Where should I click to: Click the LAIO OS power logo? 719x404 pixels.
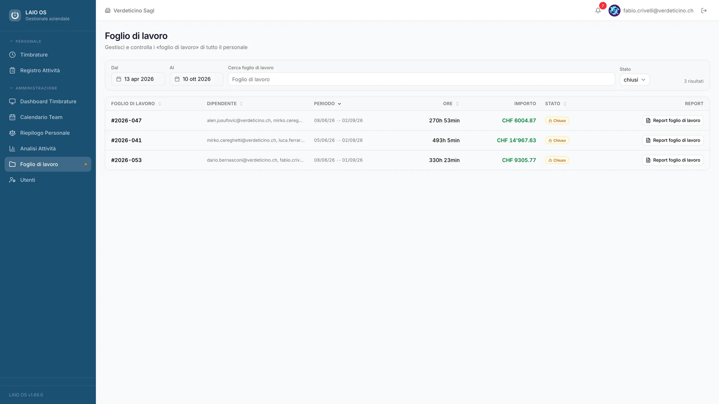click(x=15, y=15)
